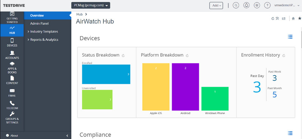This screenshot has width=302, height=139.
Task: Go to Accounts in sidebar
Action: tap(12, 55)
